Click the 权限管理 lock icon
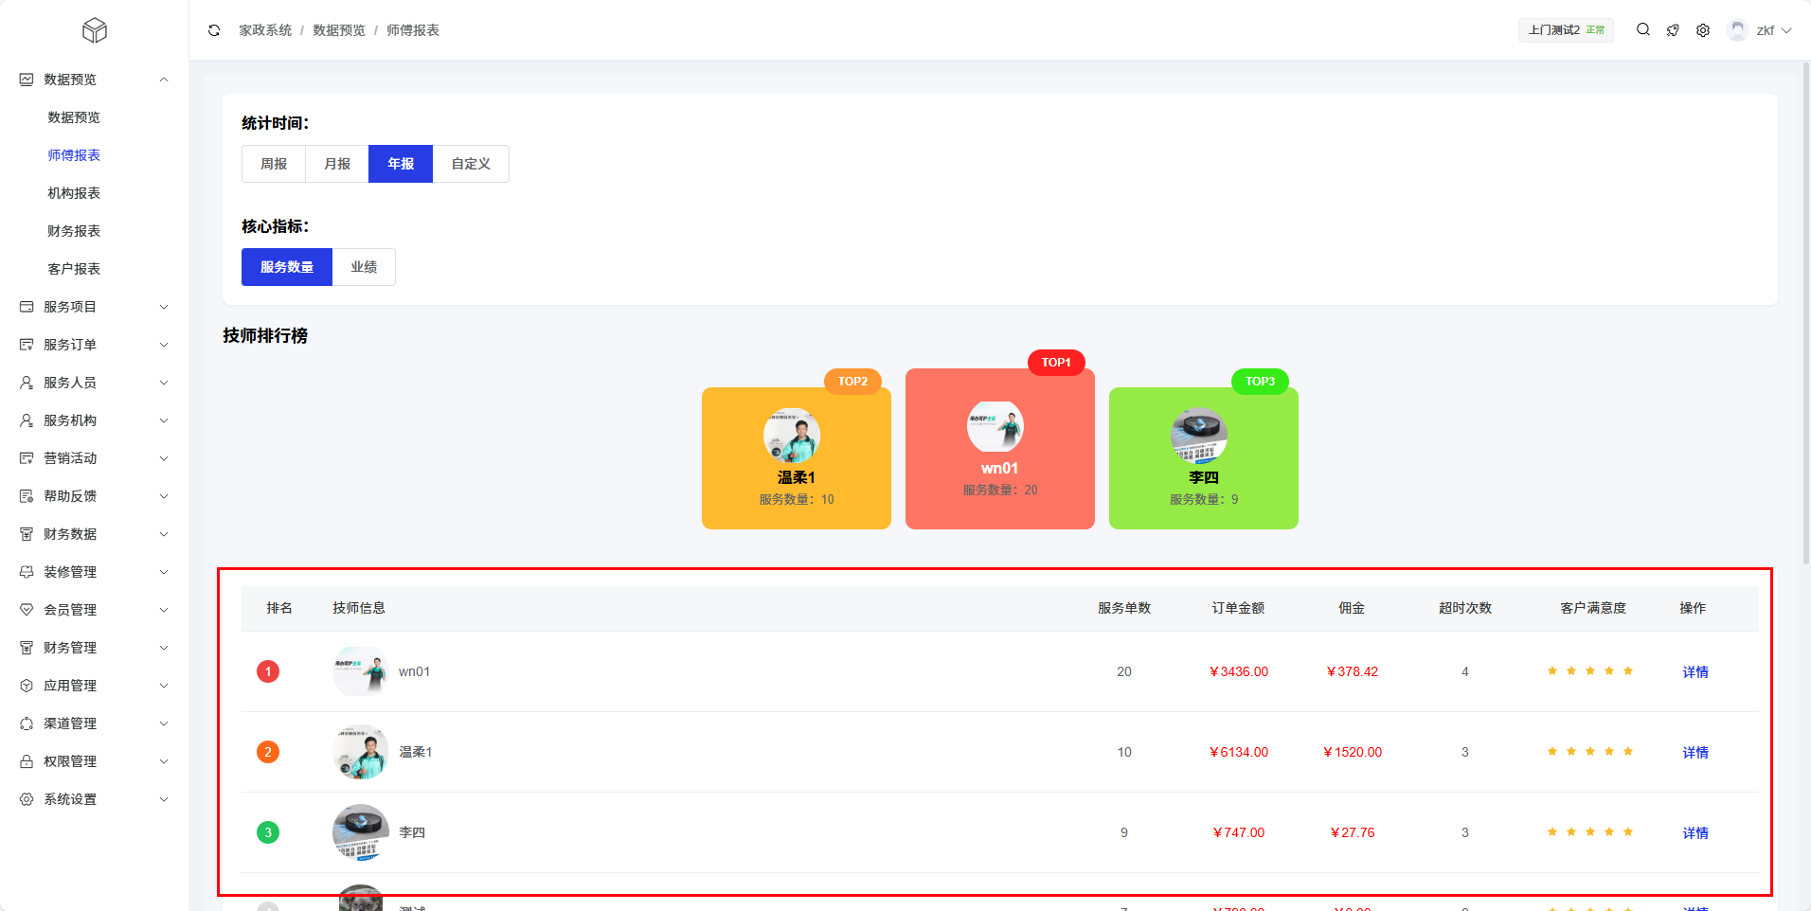The width and height of the screenshot is (1811, 911). (27, 761)
